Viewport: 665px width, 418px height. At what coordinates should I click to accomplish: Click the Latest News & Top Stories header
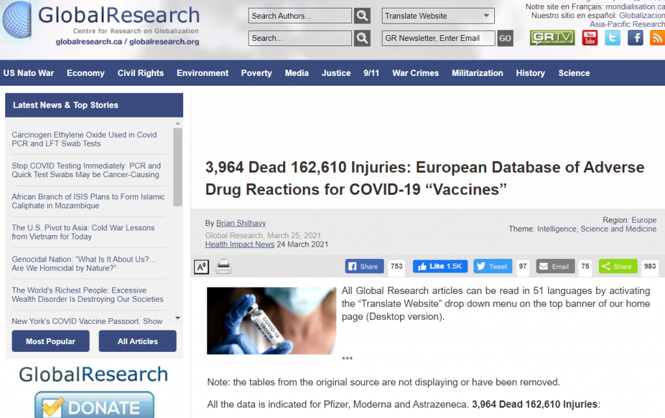[x=94, y=105]
